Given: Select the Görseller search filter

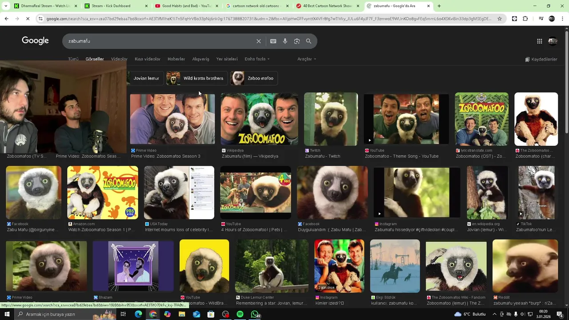Looking at the screenshot, I should 95,59.
